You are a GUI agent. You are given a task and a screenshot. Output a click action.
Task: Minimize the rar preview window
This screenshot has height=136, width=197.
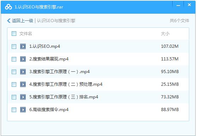coord(178,6)
